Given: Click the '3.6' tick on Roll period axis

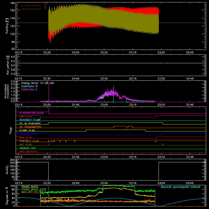Looking at the screenshot, I should [13, 74].
